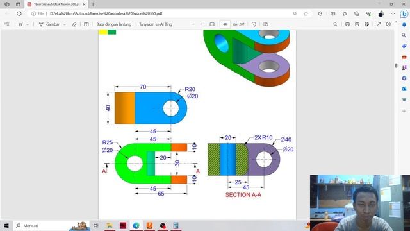Switch page view layout
410x231 pixels.
[x=266, y=24]
